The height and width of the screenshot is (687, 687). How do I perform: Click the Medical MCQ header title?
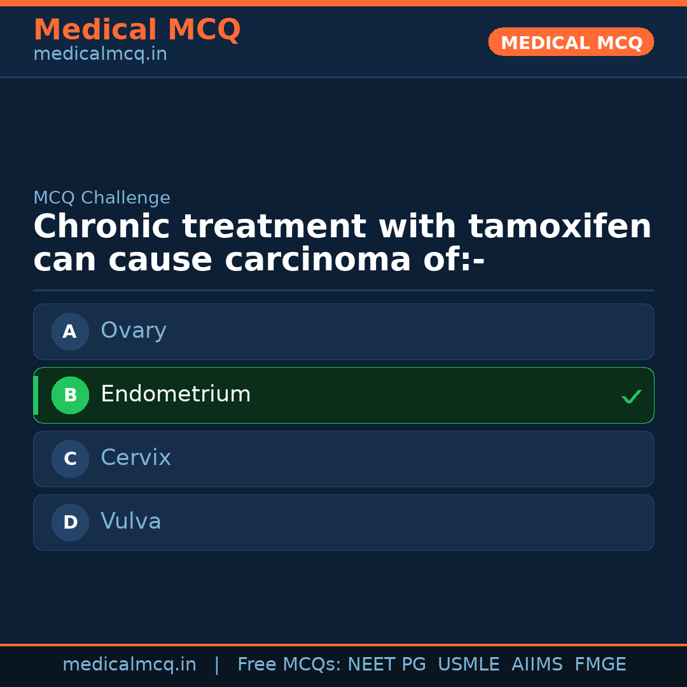point(137,30)
